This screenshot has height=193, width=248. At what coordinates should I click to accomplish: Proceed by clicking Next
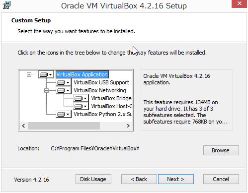[x=176, y=179]
